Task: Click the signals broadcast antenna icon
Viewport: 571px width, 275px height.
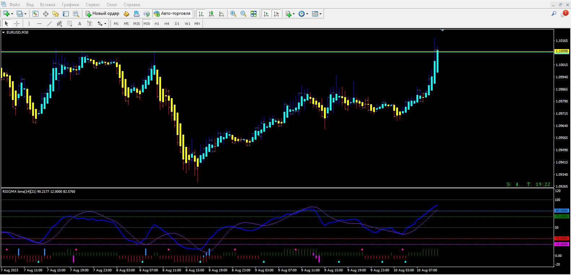Action: [x=147, y=14]
